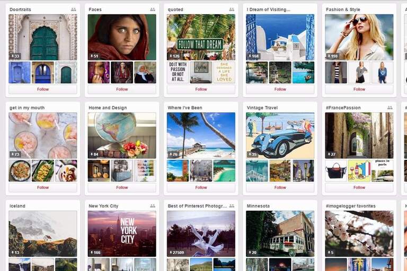Click group icon on Best of Pinterest Photography board
Viewport: 407px width, 271px height.
pos(232,206)
